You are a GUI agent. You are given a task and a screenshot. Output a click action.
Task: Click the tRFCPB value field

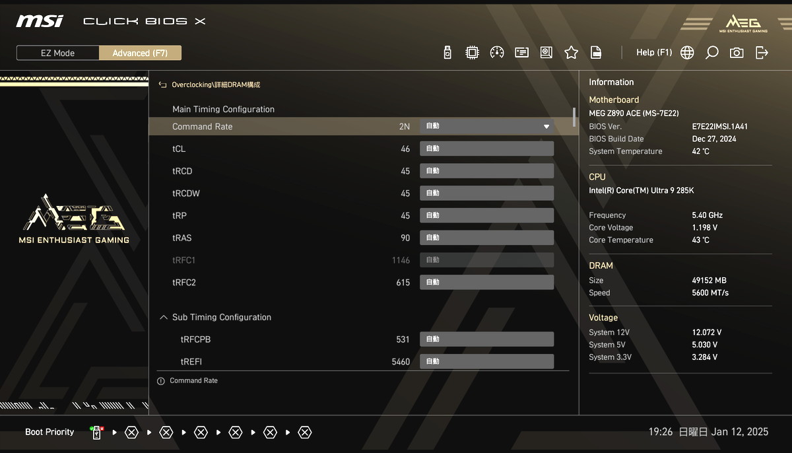487,339
